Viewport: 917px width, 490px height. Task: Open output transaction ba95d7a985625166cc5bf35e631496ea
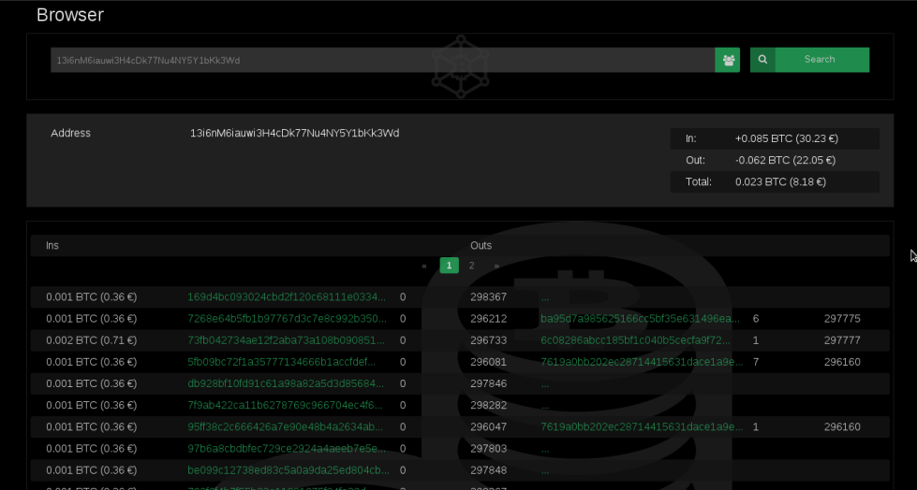point(641,319)
